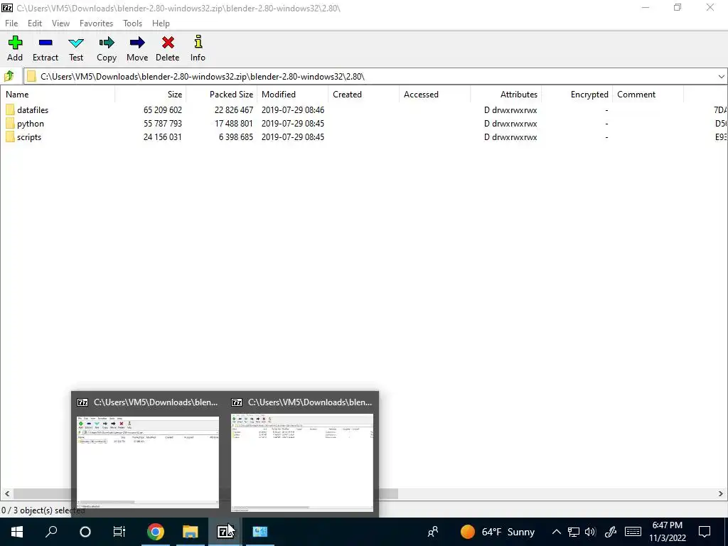Screen dimensions: 728x546
Task: Open the Help menu
Action: tap(161, 23)
